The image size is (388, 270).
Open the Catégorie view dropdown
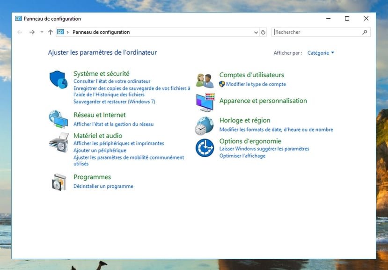tap(321, 53)
